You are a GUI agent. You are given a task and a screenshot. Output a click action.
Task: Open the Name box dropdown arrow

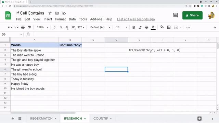(21, 35)
